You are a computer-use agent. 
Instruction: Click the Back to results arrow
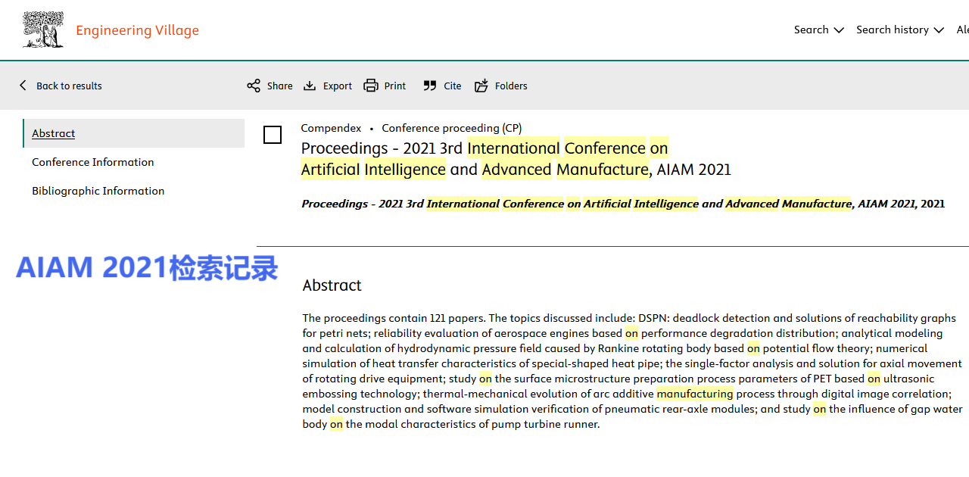pos(23,86)
